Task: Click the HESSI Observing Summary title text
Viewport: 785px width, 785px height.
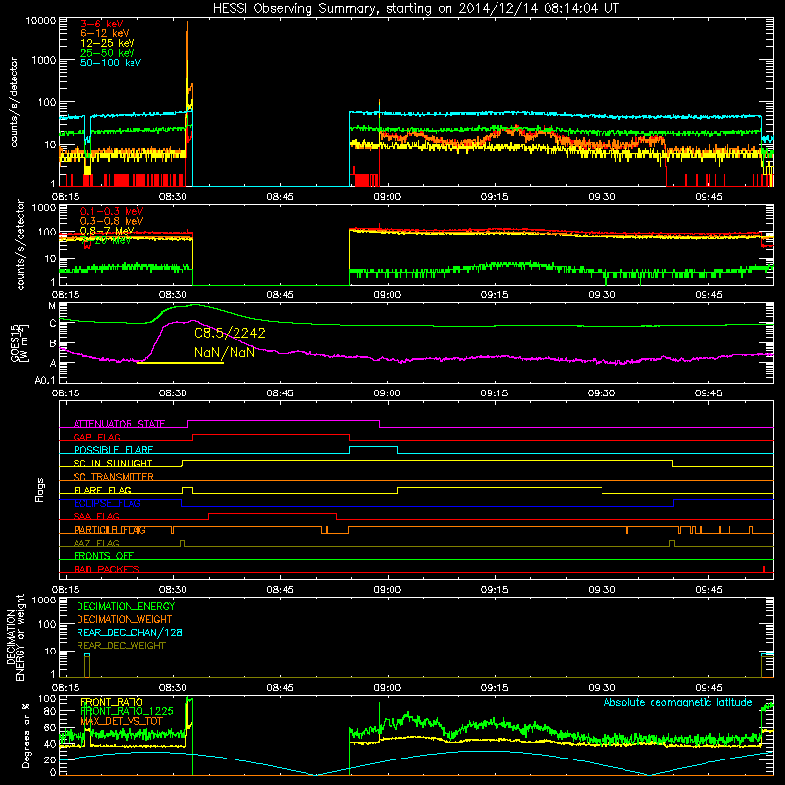Action: click(x=415, y=8)
